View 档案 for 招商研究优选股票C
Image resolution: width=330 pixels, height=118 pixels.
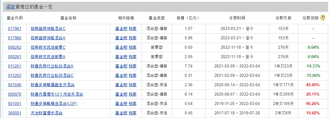tap(133, 48)
